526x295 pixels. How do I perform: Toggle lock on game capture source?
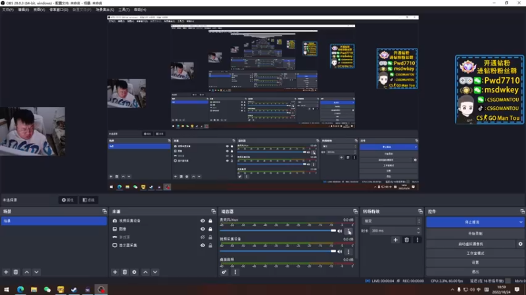point(210,237)
